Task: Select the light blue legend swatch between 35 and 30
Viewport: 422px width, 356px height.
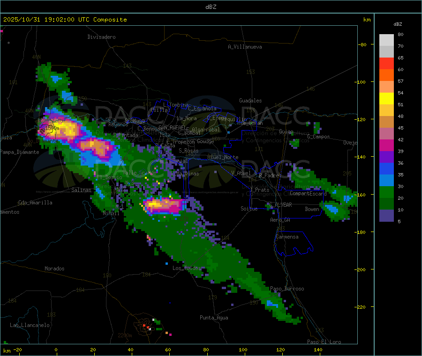Action: point(386,181)
